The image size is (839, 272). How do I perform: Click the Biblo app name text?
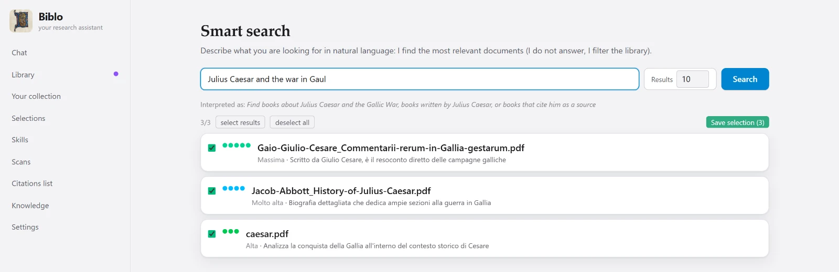51,17
